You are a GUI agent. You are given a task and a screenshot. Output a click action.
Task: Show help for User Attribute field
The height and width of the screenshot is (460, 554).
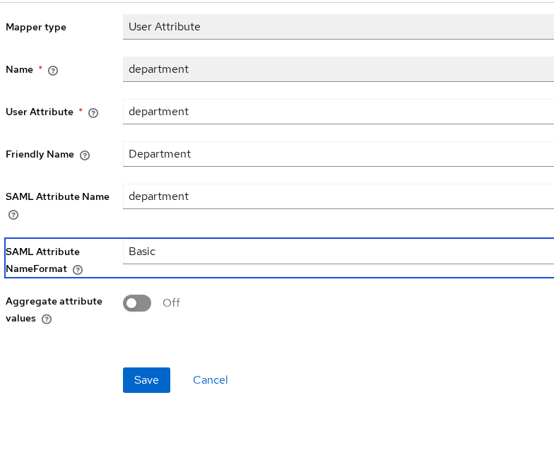[93, 113]
